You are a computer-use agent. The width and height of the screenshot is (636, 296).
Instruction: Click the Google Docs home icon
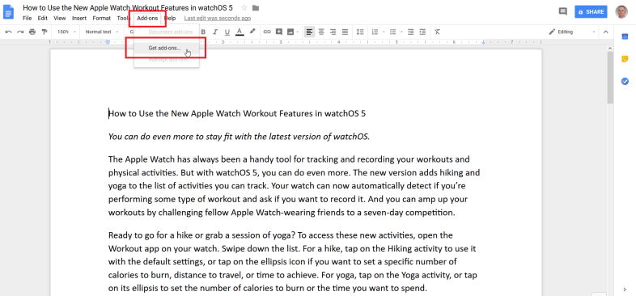tap(9, 12)
